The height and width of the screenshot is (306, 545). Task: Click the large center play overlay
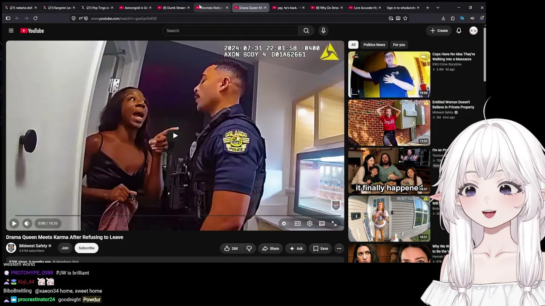(x=175, y=136)
